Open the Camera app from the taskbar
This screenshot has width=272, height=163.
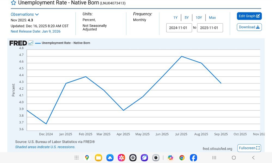coord(156,158)
